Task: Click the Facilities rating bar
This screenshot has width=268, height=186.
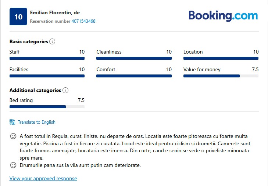Action: (x=47, y=76)
